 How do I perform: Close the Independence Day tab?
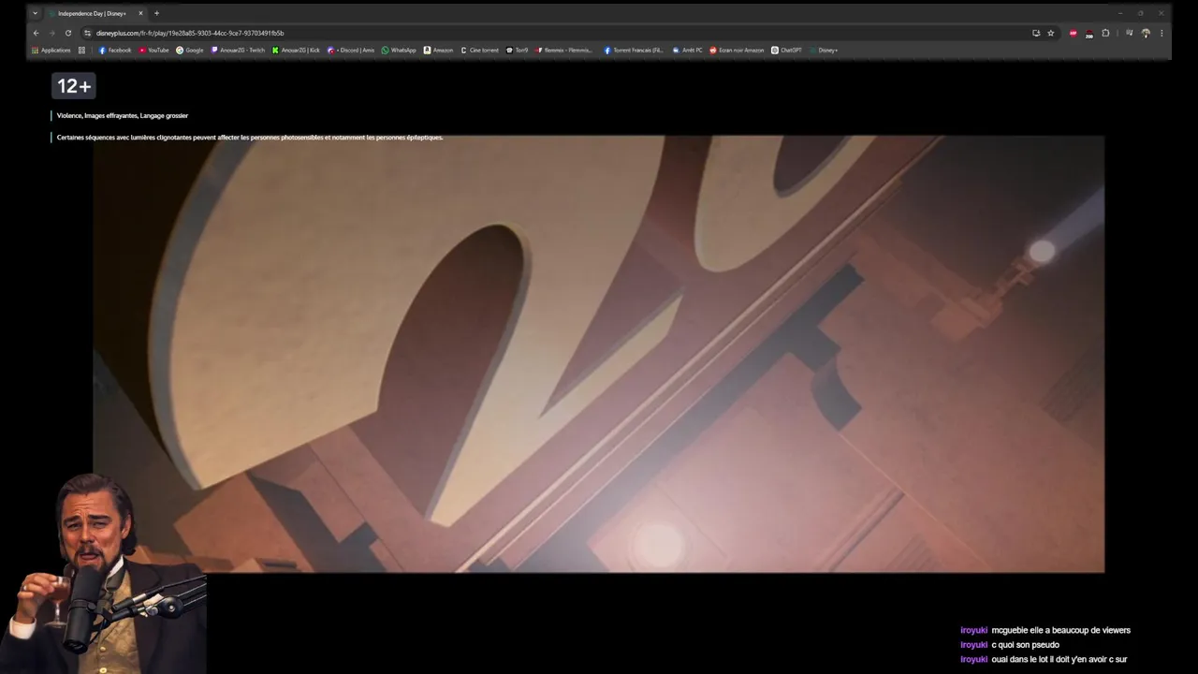pos(141,13)
